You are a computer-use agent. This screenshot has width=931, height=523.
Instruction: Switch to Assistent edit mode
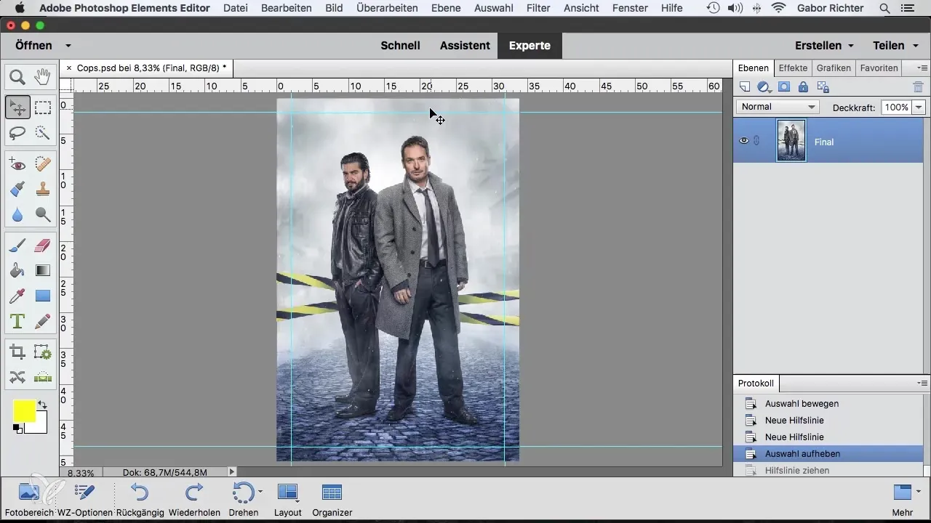click(x=465, y=45)
